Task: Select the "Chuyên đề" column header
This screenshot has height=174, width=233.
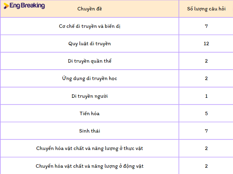Action: (x=90, y=9)
